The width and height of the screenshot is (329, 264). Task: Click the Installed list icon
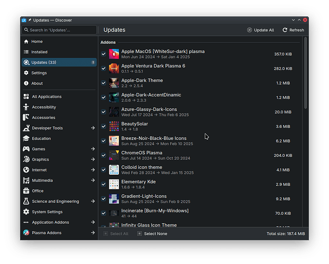click(x=26, y=52)
